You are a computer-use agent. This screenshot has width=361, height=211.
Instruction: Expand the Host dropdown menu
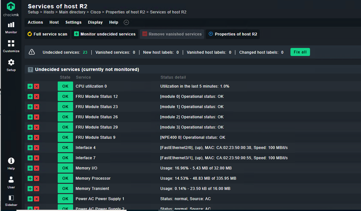(54, 22)
